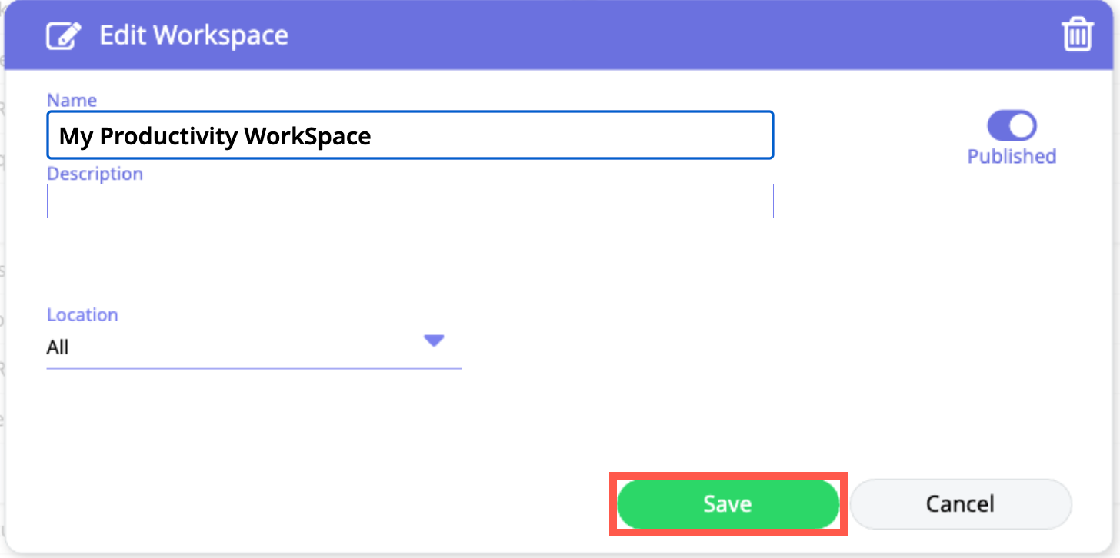Click the word 'WorkSpace' in the Name field
The height and width of the screenshot is (558, 1120).
coord(308,136)
